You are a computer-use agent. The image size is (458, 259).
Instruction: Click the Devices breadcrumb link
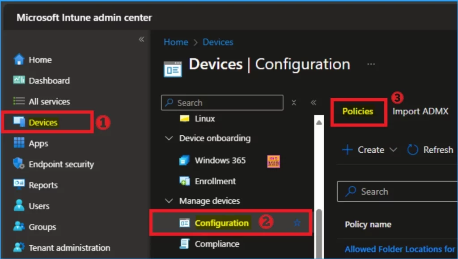point(218,42)
